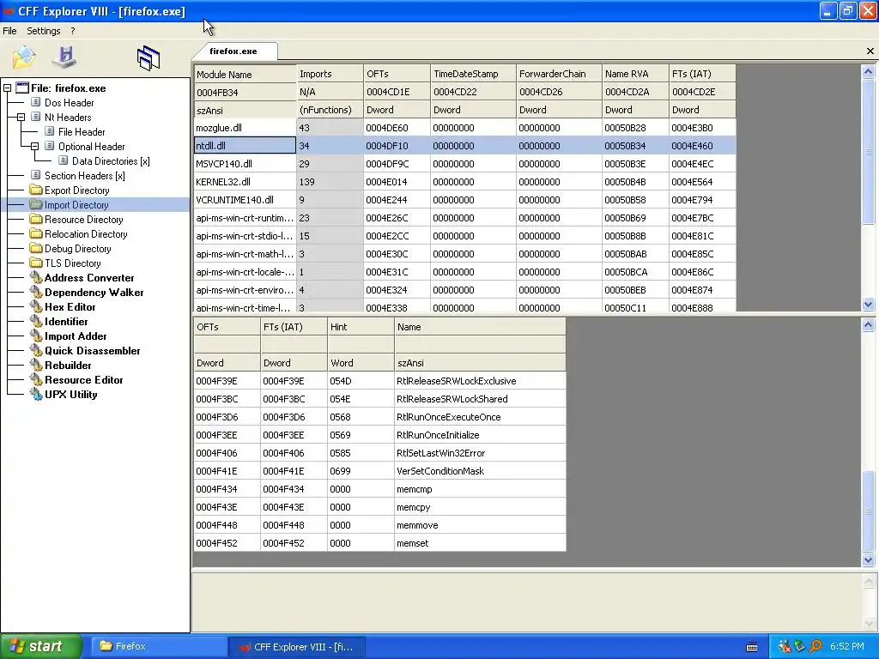Click the TimeDateStamp column header
Screen dimensions: 879x659
coord(473,74)
